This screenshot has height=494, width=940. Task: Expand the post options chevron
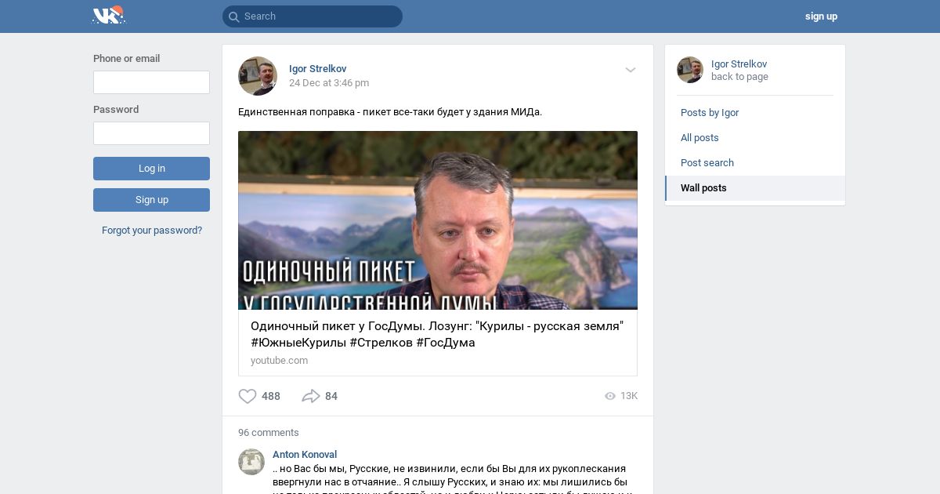pos(631,70)
